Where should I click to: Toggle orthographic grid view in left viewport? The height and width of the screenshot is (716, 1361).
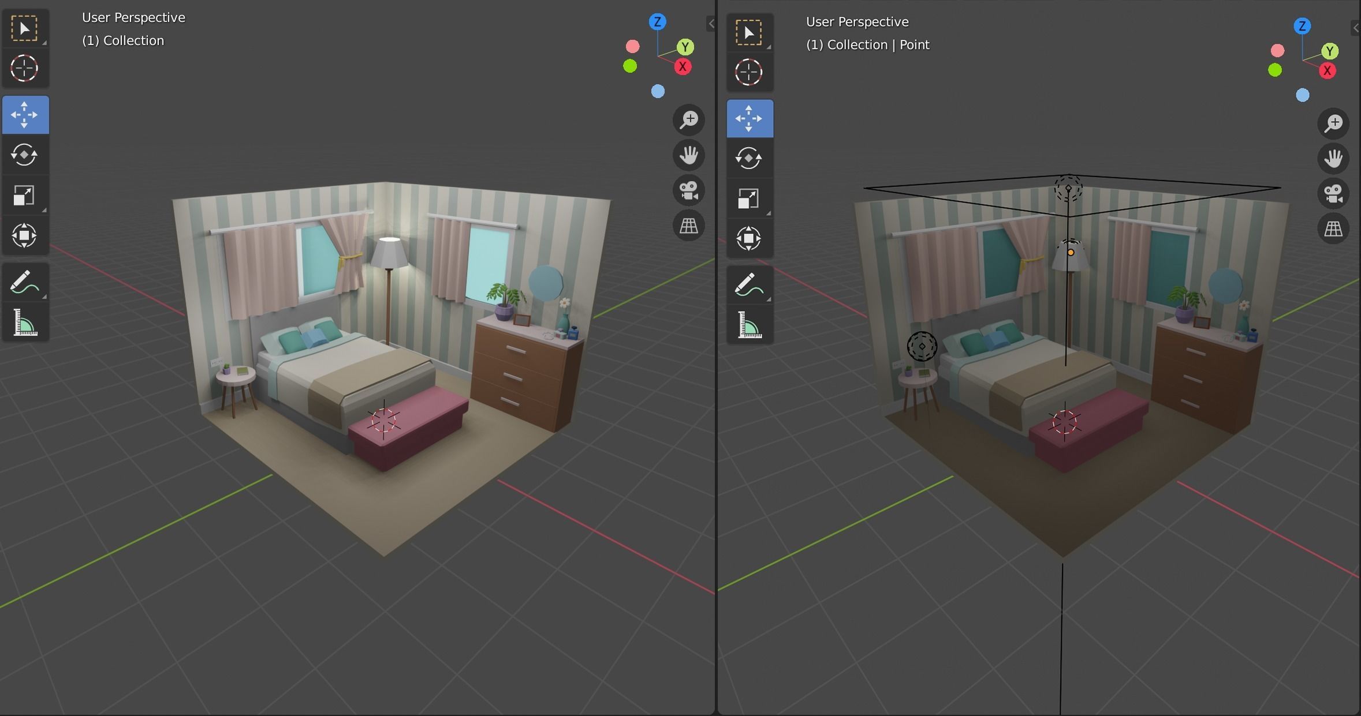pos(688,226)
